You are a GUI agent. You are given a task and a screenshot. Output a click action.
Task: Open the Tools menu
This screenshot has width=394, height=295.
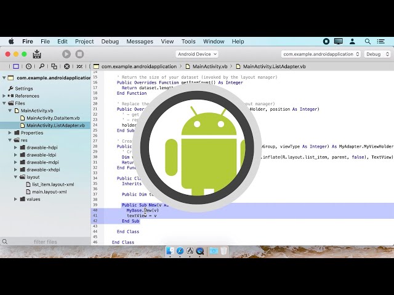click(188, 41)
